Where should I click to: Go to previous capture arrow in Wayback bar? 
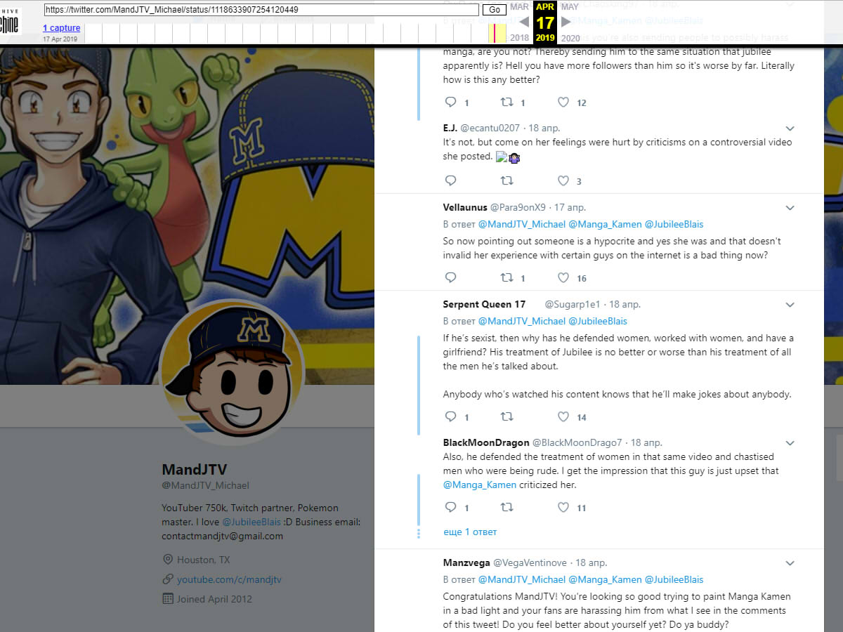tap(523, 22)
